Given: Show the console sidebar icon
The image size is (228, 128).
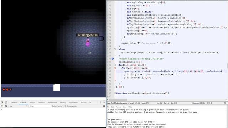Looking at the screenshot, I should [2, 106].
